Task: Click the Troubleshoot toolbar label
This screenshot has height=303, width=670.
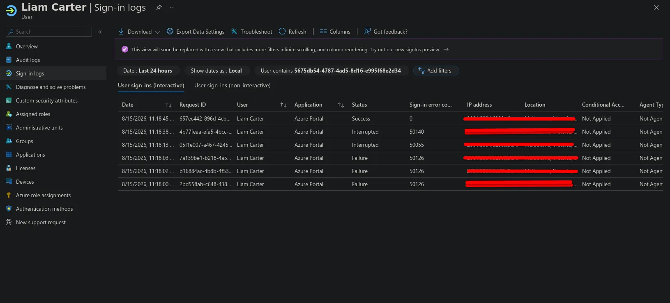Action: tap(256, 32)
